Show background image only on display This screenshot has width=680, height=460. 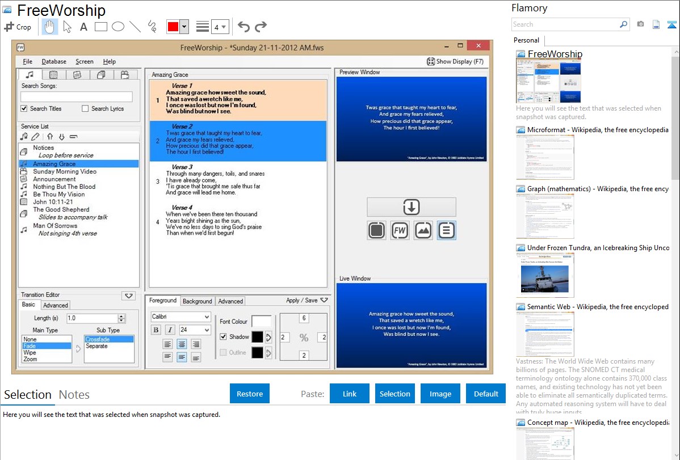tap(423, 230)
